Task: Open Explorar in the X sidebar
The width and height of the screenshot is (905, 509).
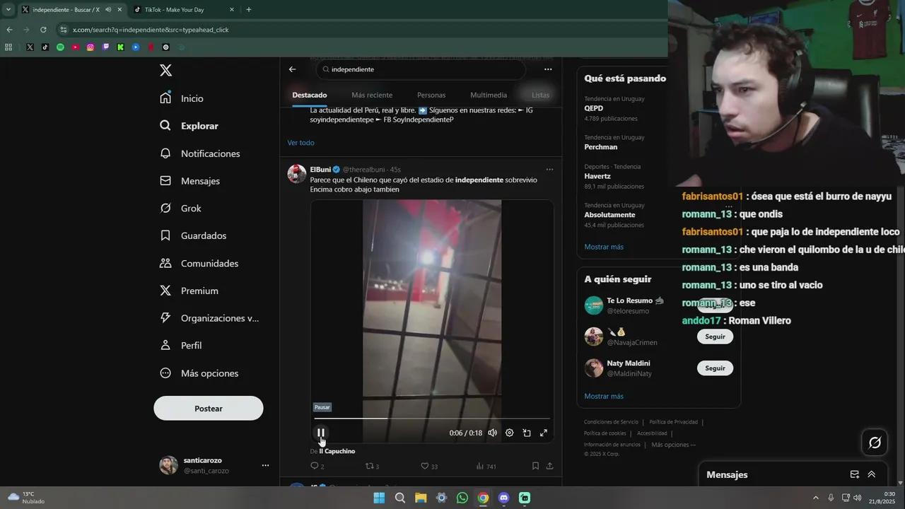Action: click(x=189, y=126)
